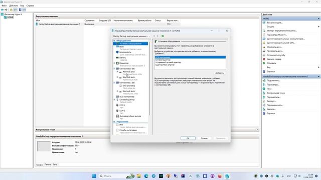Screen dimensions: 321x180
Task: Sort by the Имя column header
Action: 38,20
